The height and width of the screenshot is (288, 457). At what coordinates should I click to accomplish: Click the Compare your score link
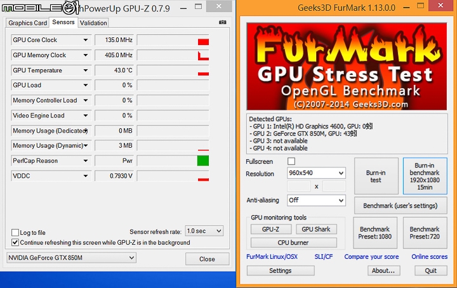(x=371, y=256)
